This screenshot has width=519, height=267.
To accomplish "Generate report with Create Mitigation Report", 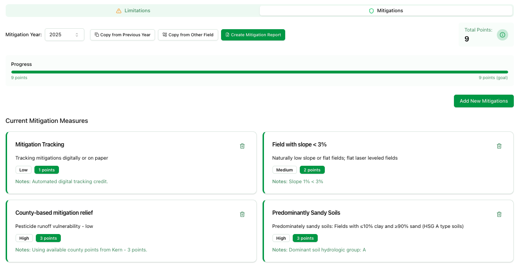I will (253, 35).
